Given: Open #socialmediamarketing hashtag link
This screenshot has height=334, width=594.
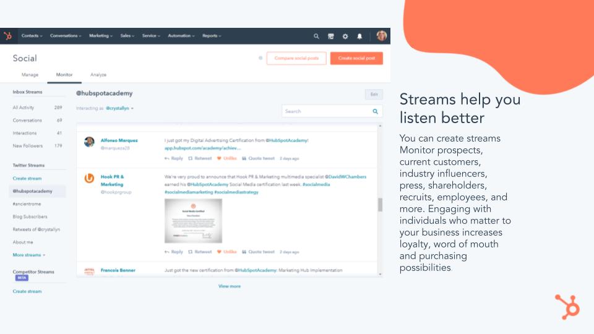Looking at the screenshot, I should [189, 192].
